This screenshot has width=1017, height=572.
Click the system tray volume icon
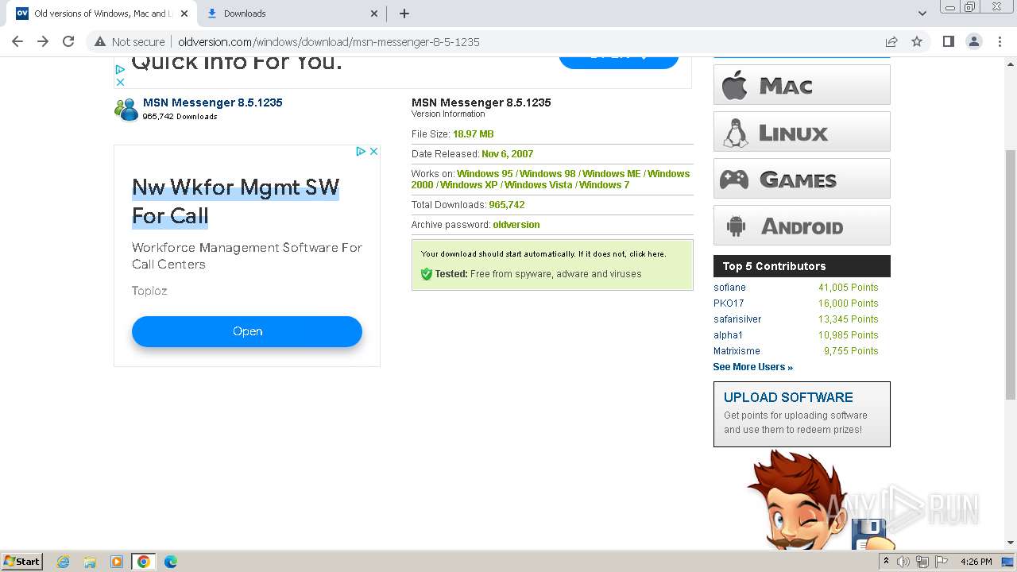tap(903, 562)
